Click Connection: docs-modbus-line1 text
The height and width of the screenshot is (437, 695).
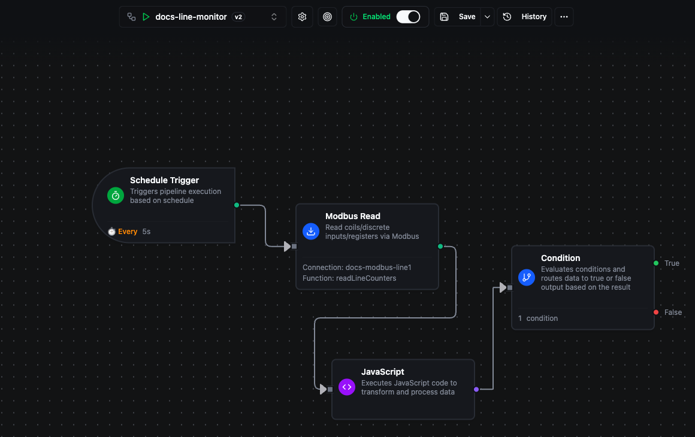click(357, 268)
